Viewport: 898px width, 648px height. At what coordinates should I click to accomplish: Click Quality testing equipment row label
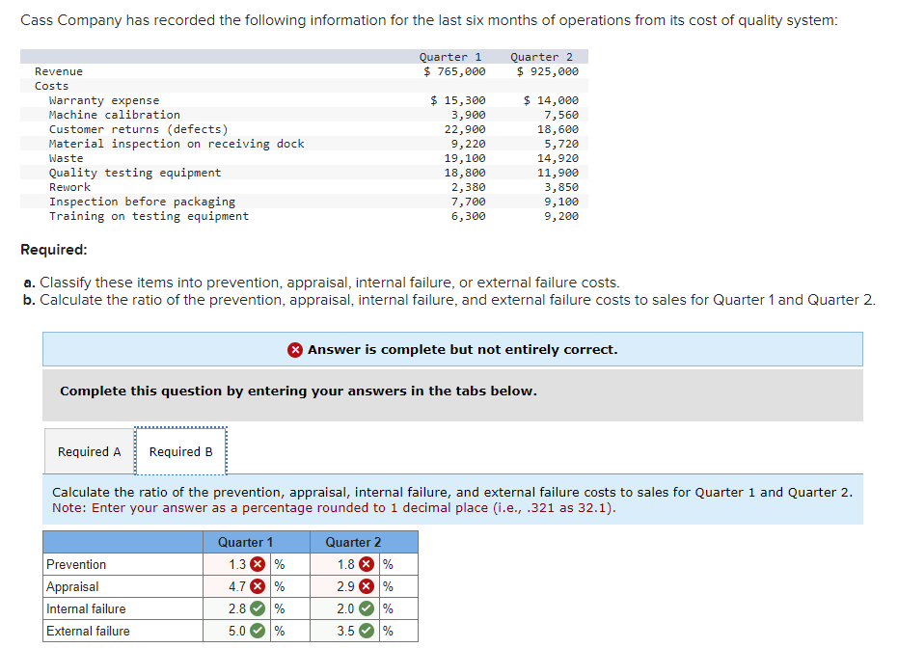[135, 173]
